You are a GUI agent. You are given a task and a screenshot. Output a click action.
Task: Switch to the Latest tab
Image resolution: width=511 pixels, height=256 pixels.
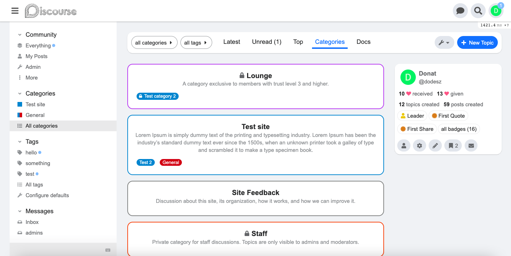tap(232, 42)
